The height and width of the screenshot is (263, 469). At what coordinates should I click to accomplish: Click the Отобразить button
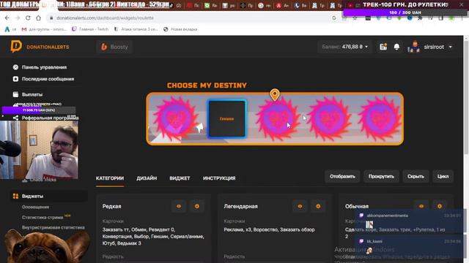coord(342,177)
